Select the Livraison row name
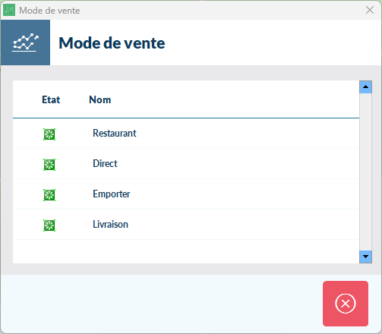Screen dimensions: 382x334 (x=110, y=225)
